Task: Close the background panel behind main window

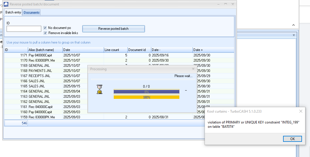Action: click(294, 35)
